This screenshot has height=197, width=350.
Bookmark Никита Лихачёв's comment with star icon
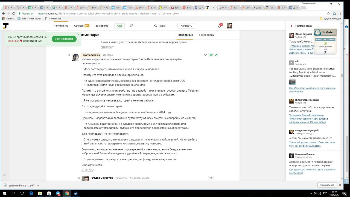point(69,55)
